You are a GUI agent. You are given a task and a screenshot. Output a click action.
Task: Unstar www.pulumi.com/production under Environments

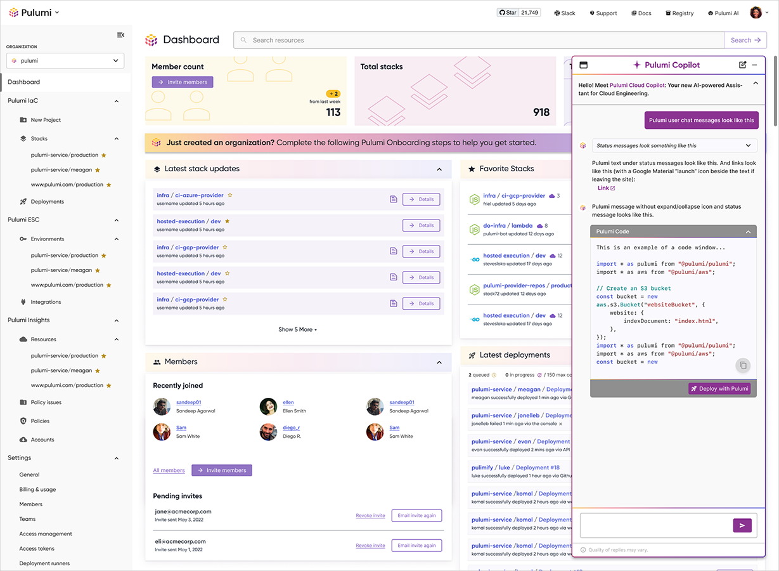tap(109, 285)
